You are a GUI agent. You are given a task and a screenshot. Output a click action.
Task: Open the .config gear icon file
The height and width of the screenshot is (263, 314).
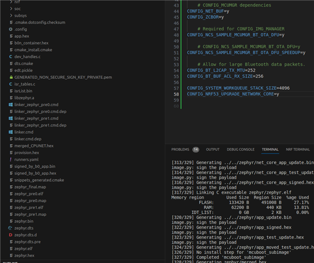click(x=10, y=29)
